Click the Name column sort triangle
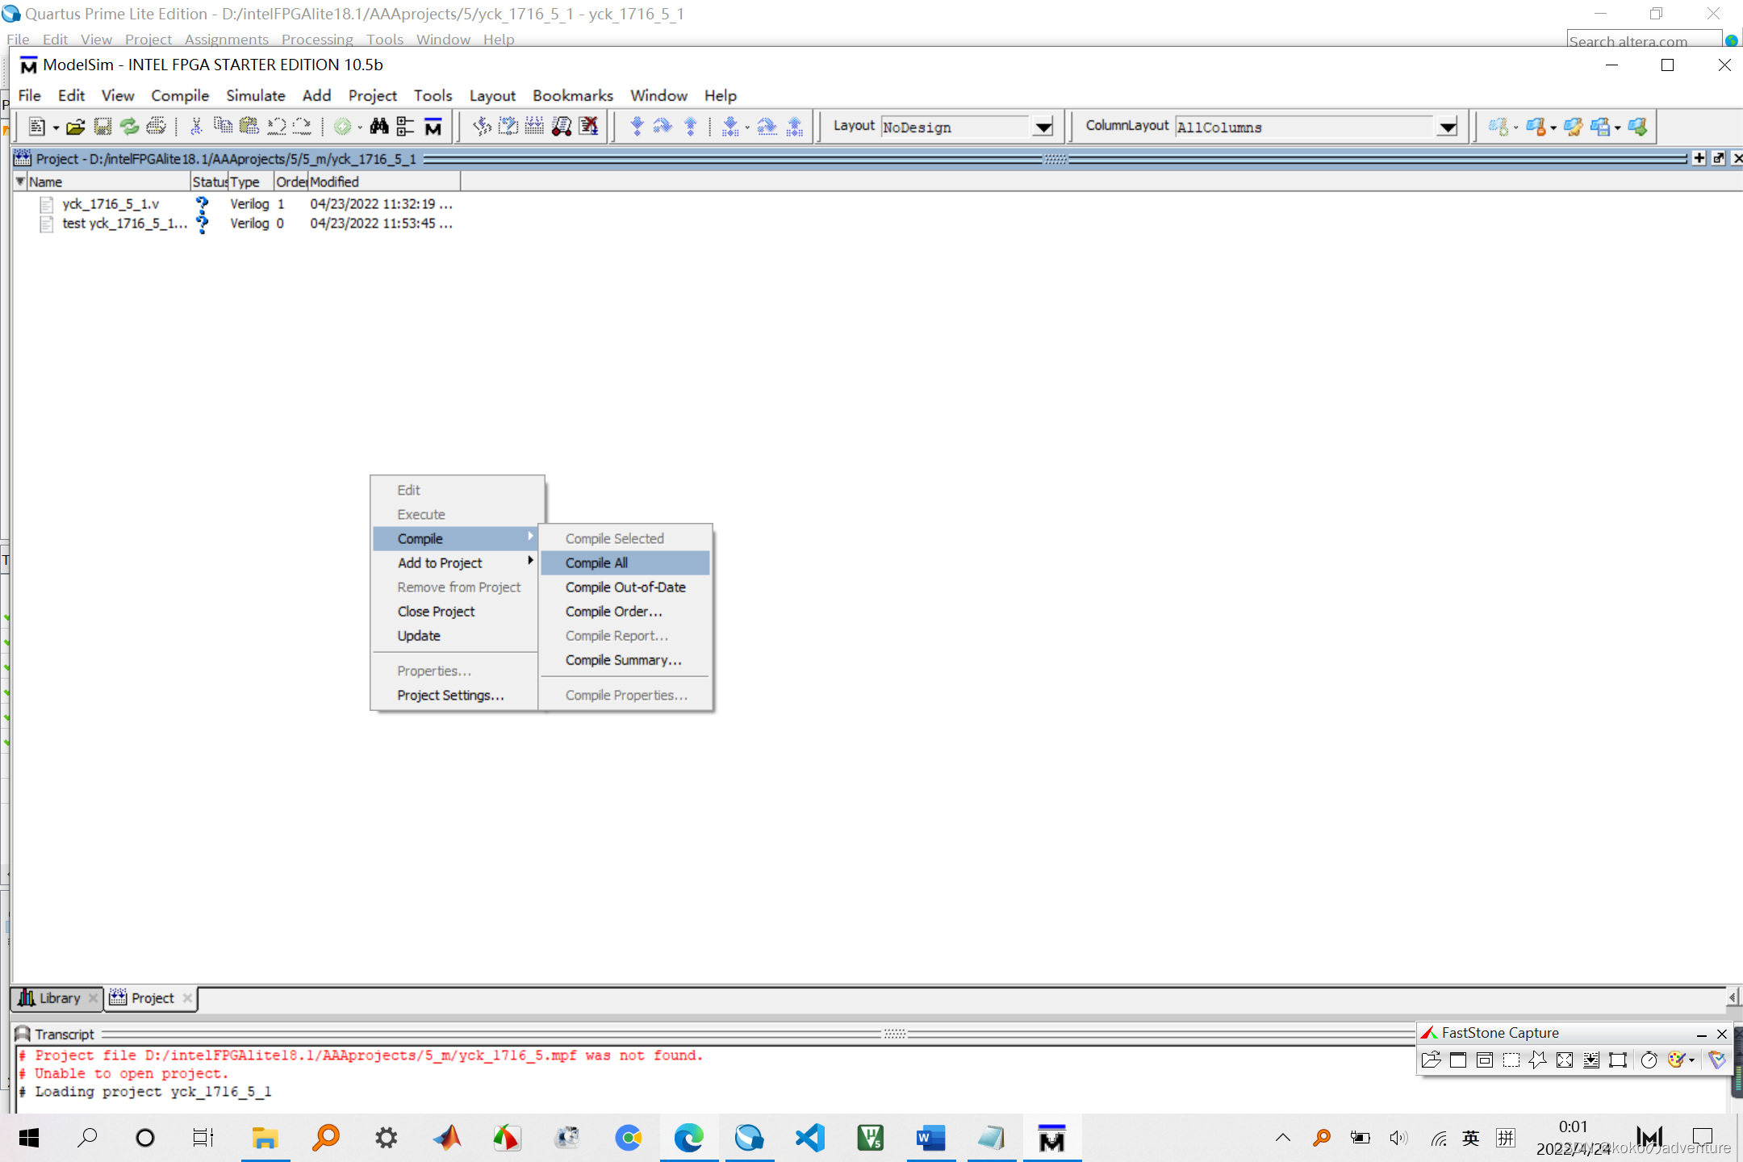Image resolution: width=1743 pixels, height=1162 pixels. [x=20, y=182]
